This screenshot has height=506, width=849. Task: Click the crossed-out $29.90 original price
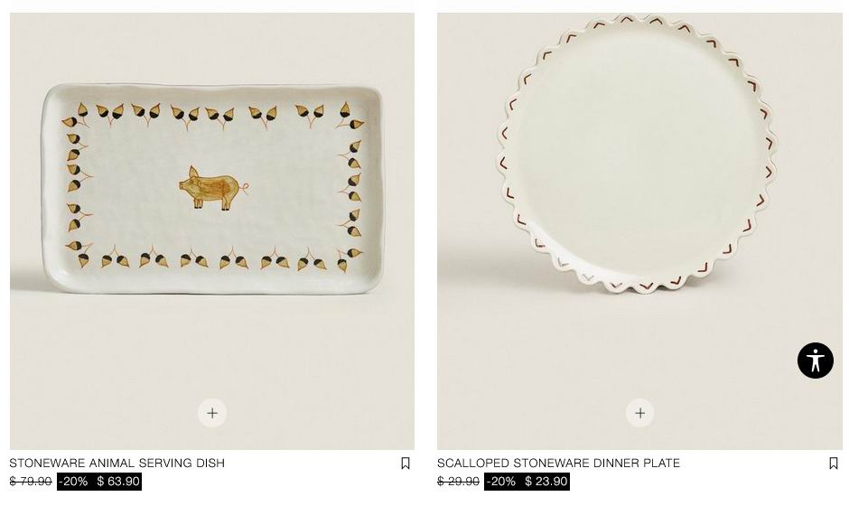(x=458, y=481)
